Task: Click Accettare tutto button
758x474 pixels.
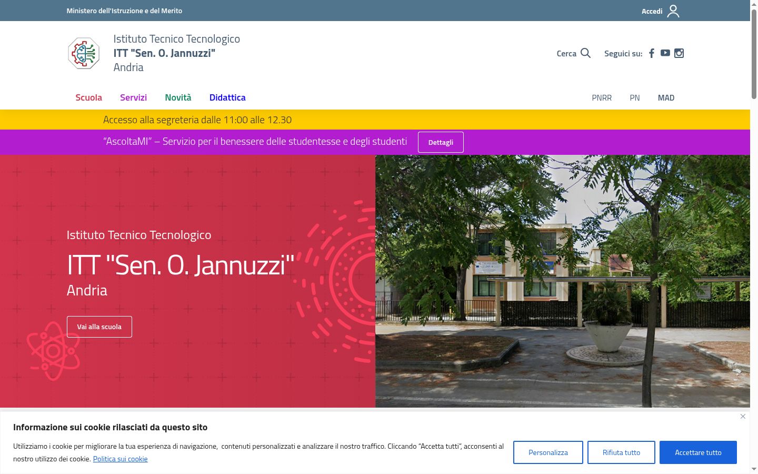Action: coord(698,452)
